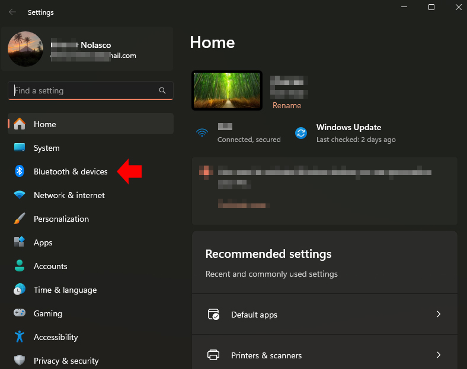Go to Accessibility settings
The width and height of the screenshot is (467, 369).
pyautogui.click(x=91, y=337)
